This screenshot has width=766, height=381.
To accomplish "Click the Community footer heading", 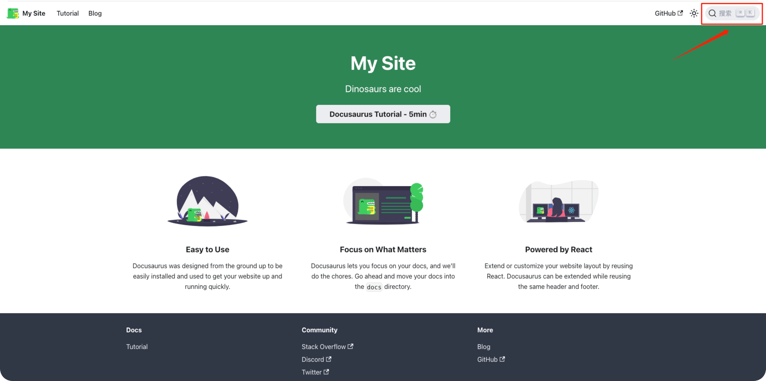I will coord(319,330).
